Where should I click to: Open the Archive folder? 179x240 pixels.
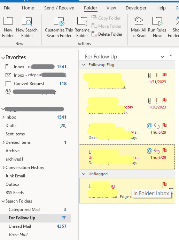(x=36, y=151)
